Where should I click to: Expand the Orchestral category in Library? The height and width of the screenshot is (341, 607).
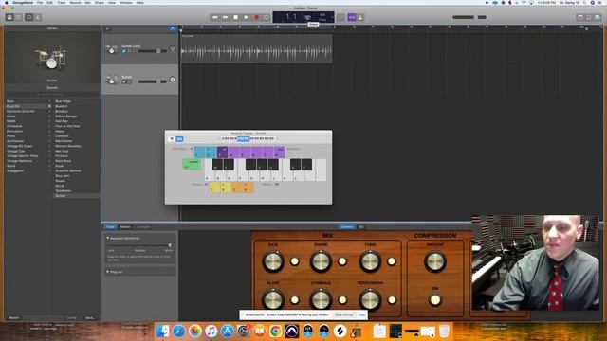coord(49,126)
